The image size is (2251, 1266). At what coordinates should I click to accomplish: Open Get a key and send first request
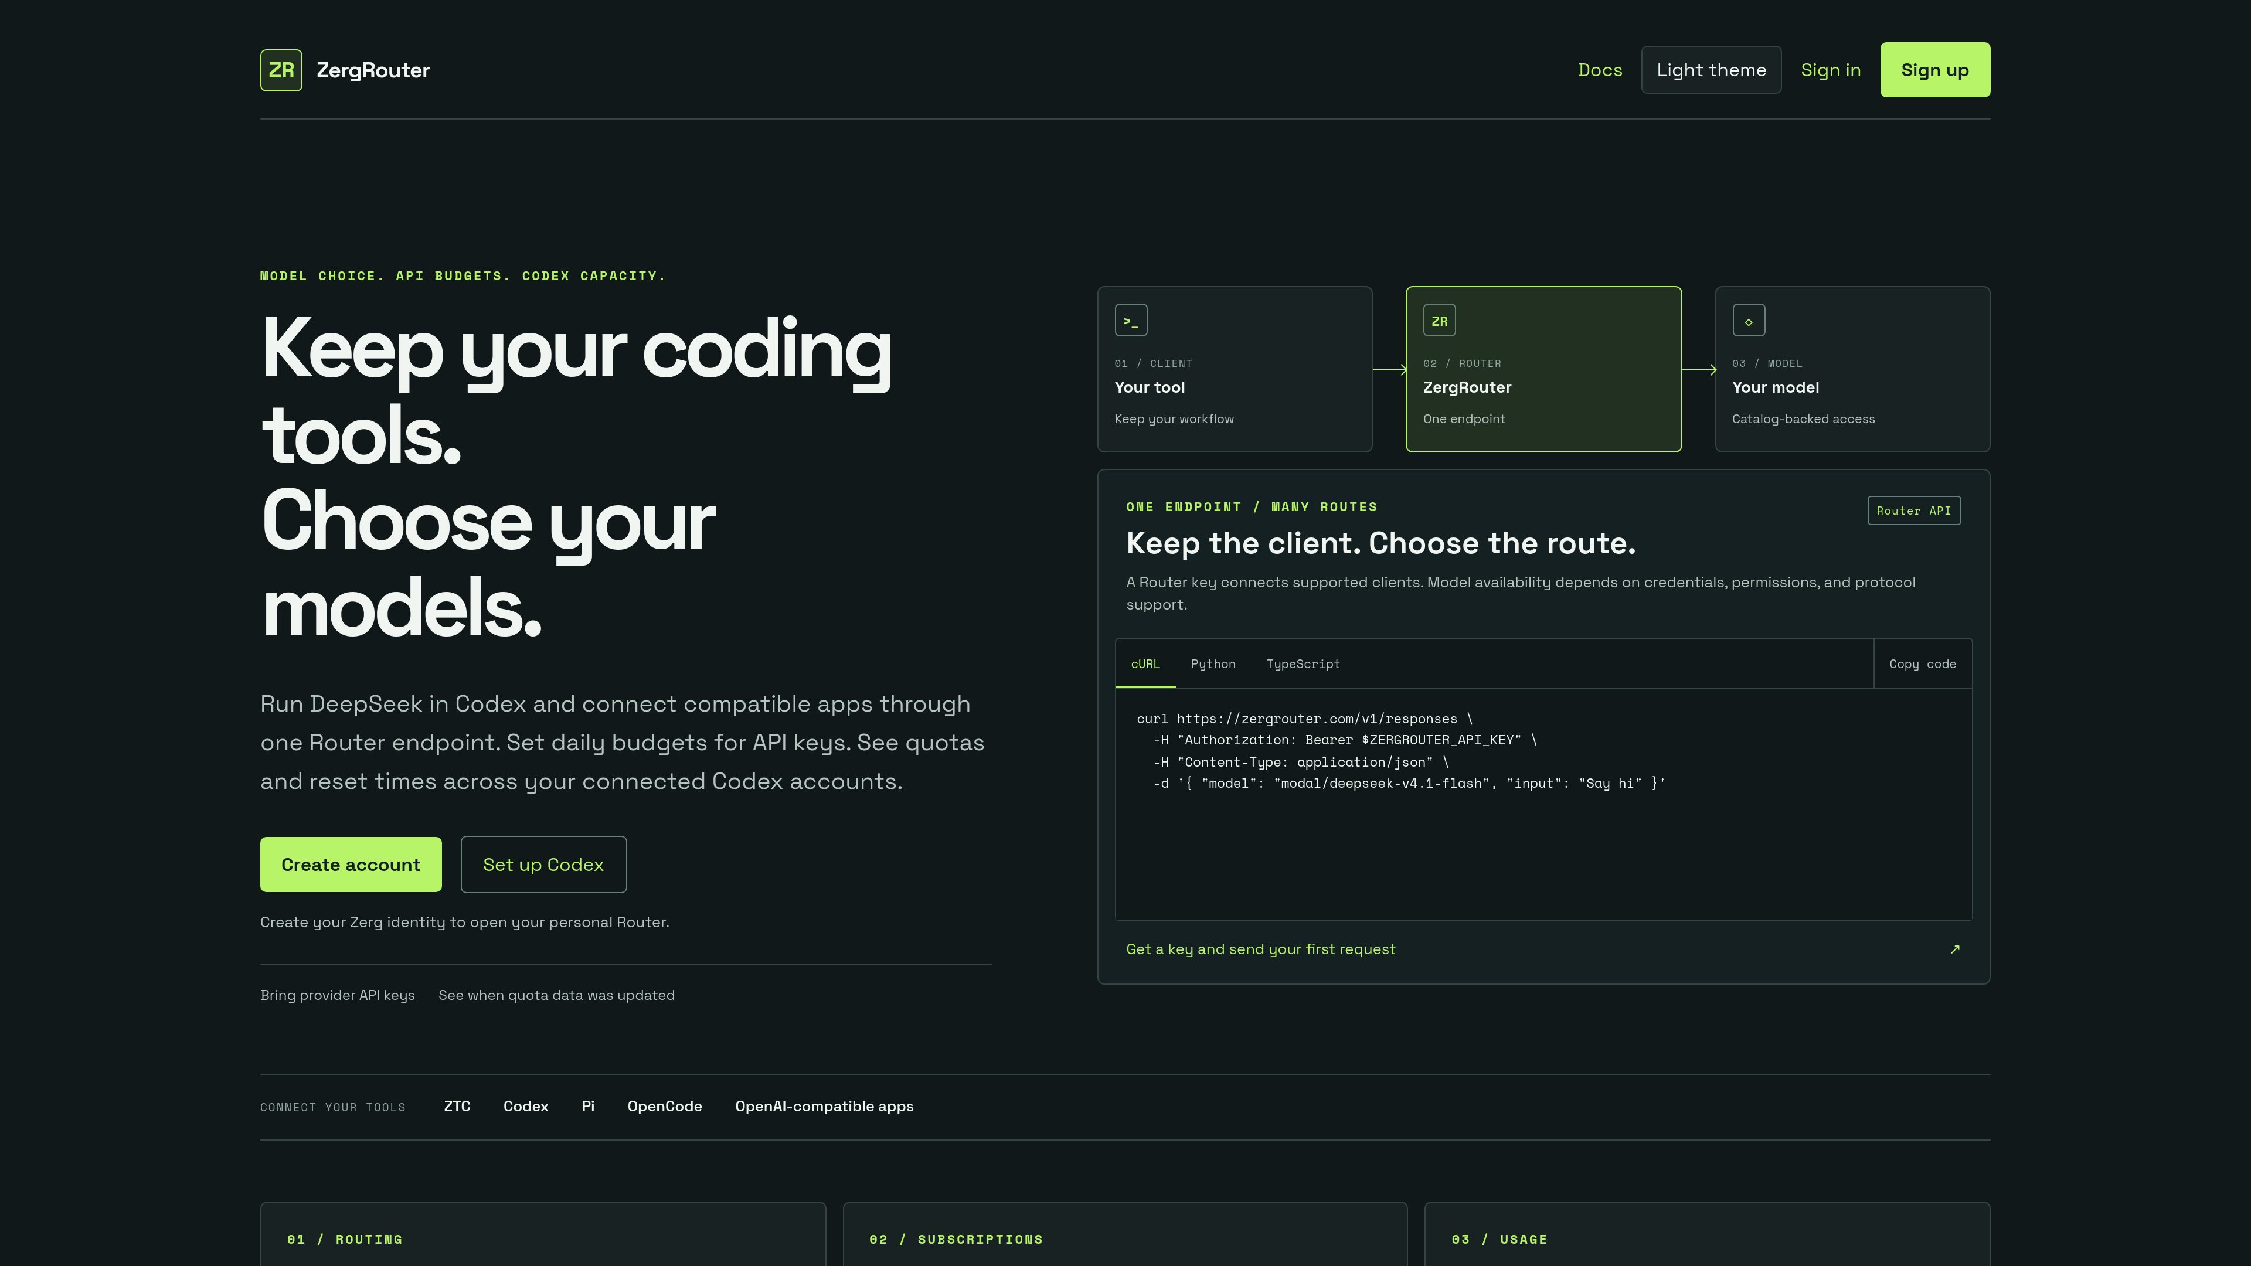pos(1261,949)
